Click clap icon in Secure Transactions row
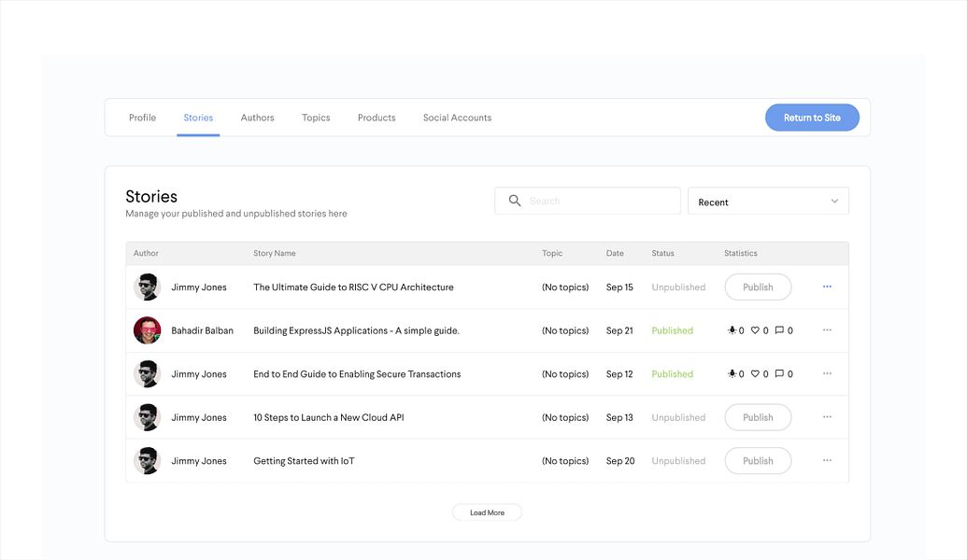 732,373
